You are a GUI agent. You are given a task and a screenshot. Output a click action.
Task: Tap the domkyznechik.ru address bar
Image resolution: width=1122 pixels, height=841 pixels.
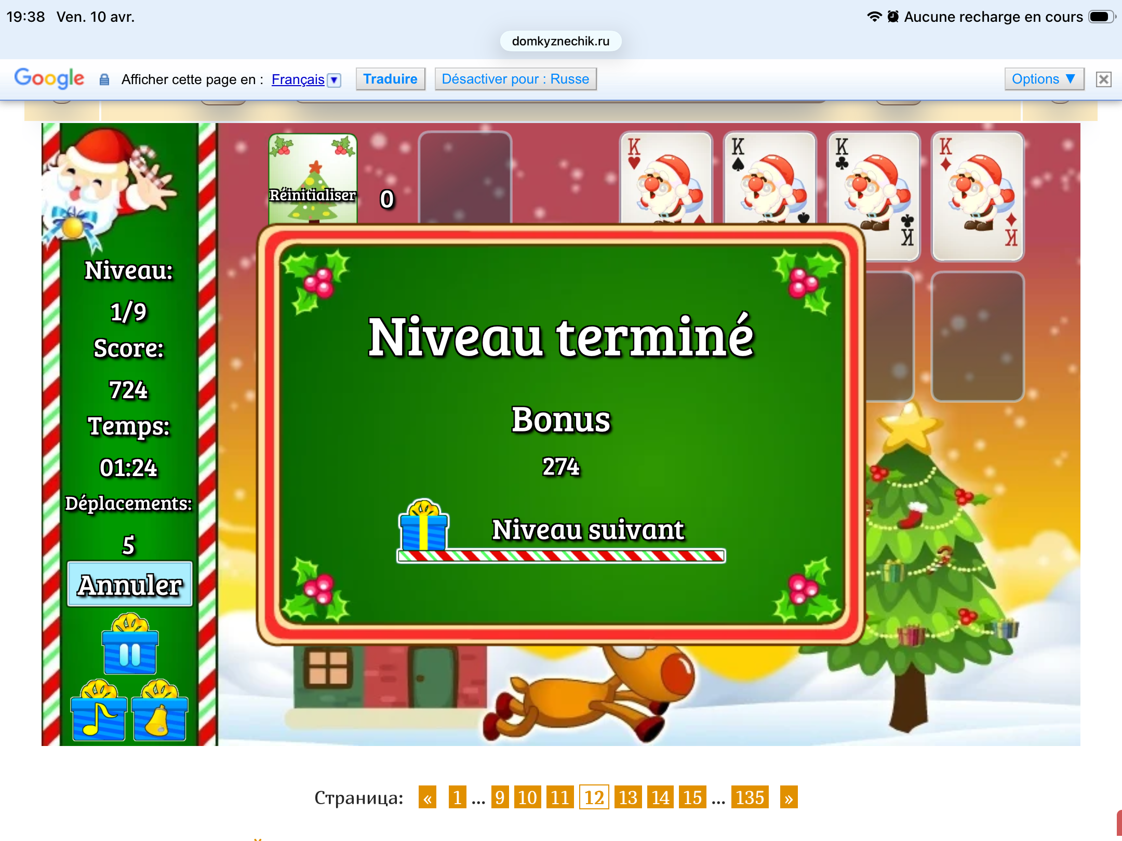pos(560,41)
